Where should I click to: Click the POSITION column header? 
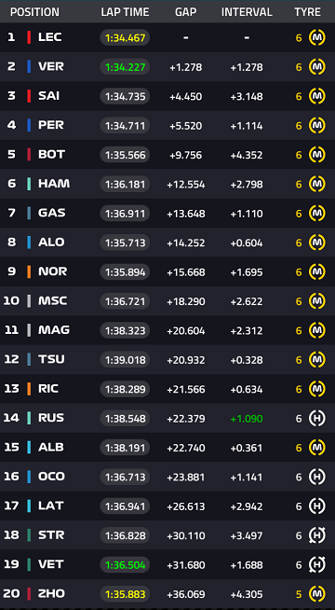click(x=35, y=12)
